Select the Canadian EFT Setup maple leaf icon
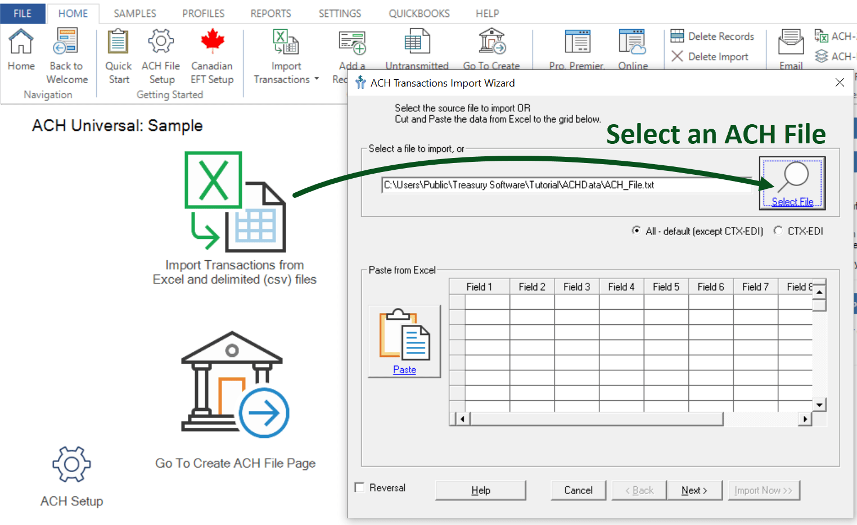The height and width of the screenshot is (525, 857). pos(212,40)
